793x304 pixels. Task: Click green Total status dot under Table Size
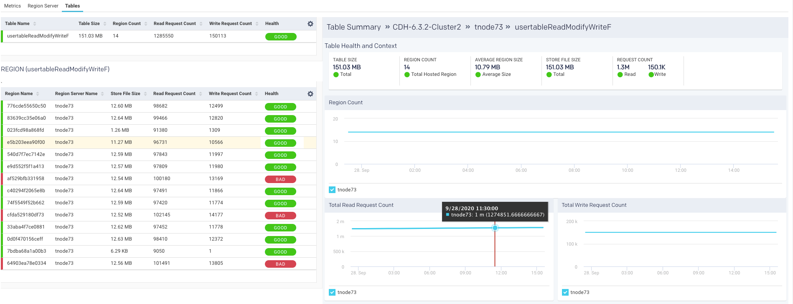click(x=336, y=75)
